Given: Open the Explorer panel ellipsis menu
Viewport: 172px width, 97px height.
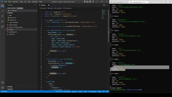Looking at the screenshot, I should (35, 5).
